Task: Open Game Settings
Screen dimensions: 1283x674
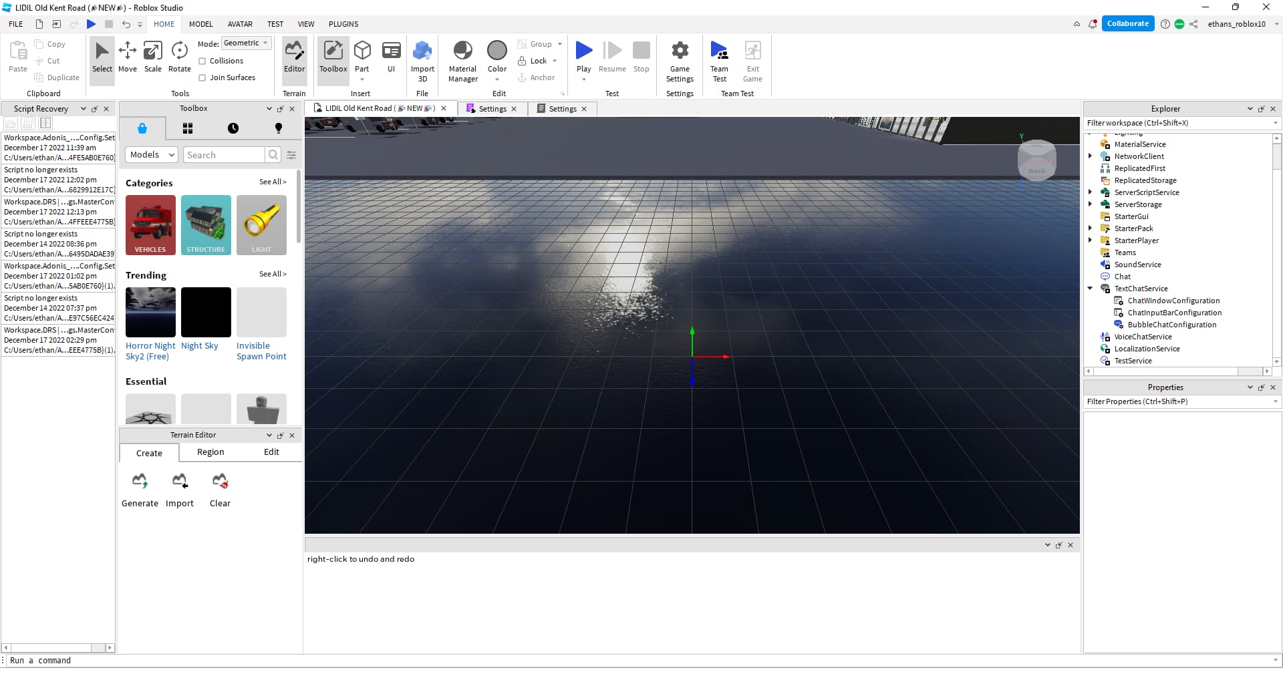Action: click(680, 61)
